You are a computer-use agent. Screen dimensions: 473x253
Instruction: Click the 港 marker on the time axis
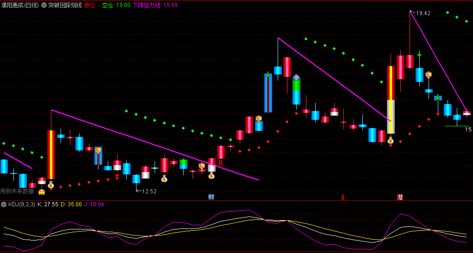pos(400,197)
